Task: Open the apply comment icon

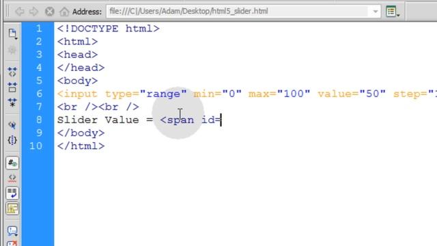Action: [x=12, y=231]
